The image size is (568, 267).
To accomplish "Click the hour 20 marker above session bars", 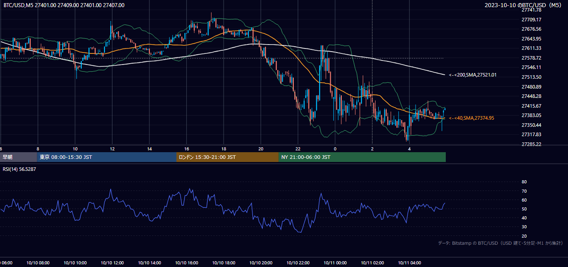I will click(x=261, y=149).
